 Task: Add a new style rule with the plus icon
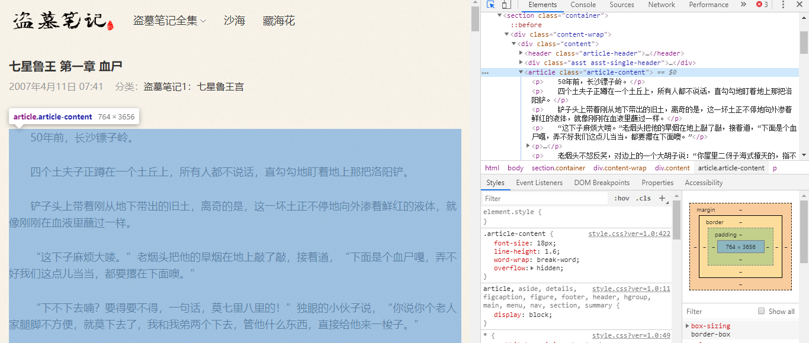(x=662, y=198)
